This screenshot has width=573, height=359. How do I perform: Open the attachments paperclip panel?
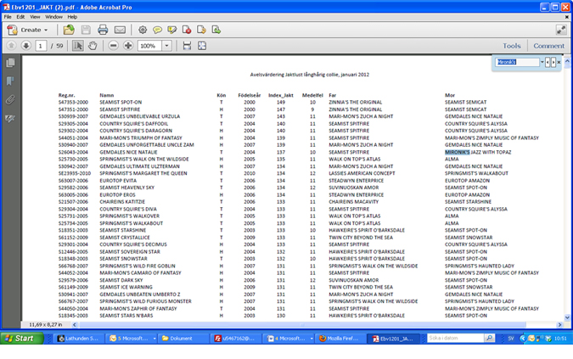pyautogui.click(x=10, y=99)
